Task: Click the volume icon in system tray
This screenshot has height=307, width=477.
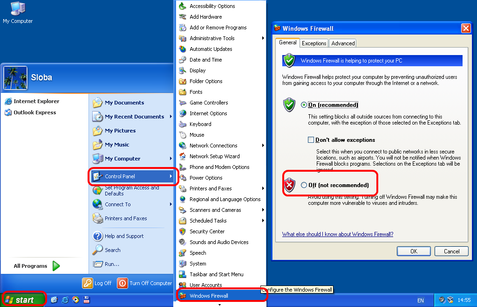Action: tap(442, 300)
